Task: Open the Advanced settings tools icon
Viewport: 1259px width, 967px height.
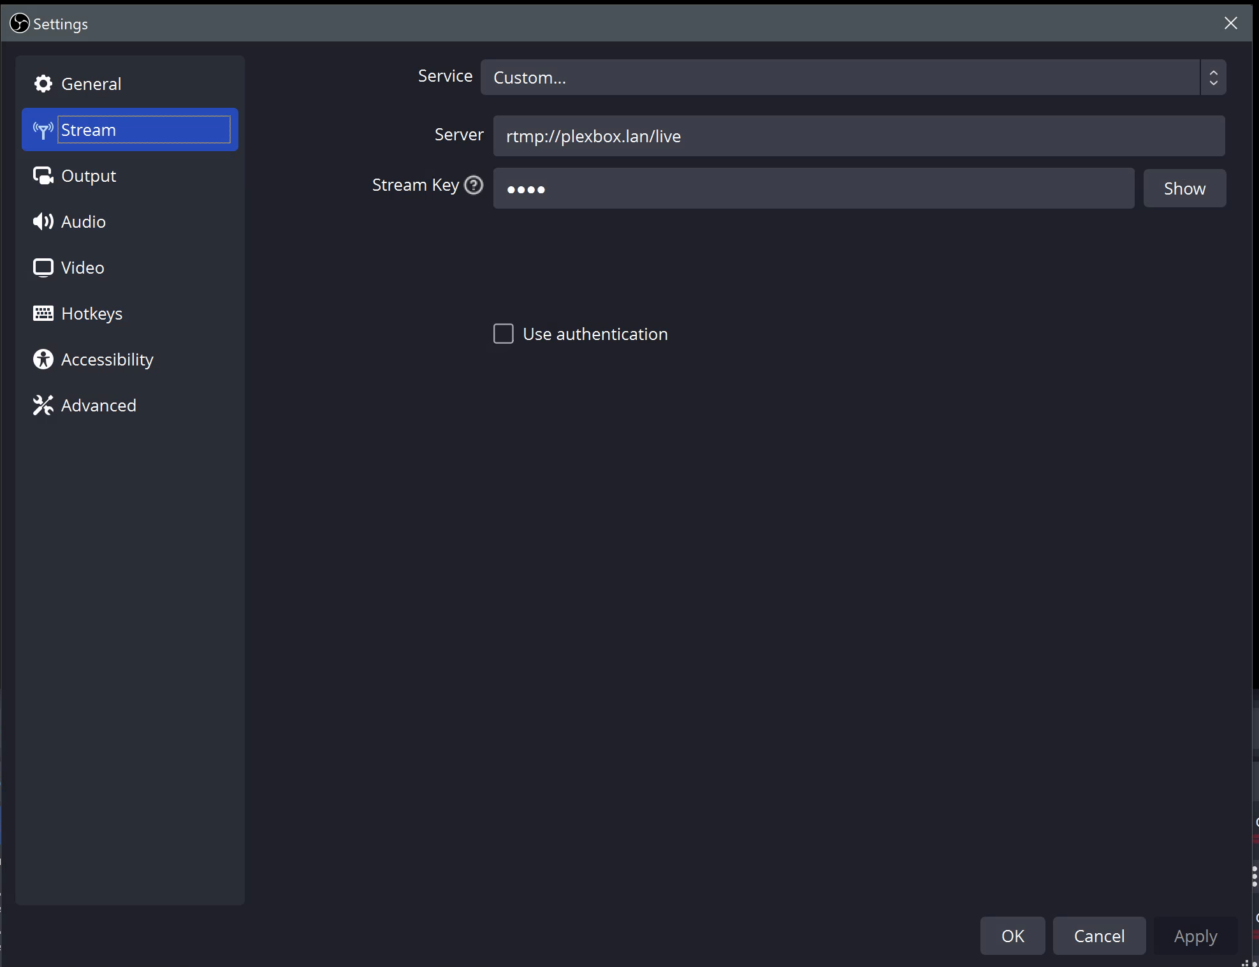Action: [42, 405]
